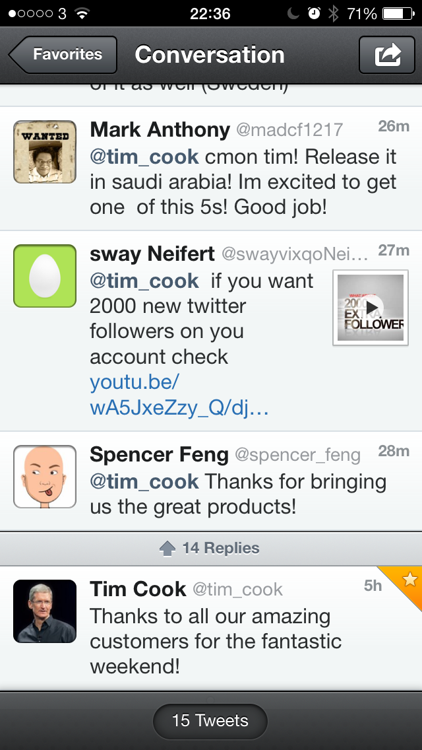The height and width of the screenshot is (750, 422).
Task: Tap the @madcf1217 handle
Action: pyautogui.click(x=289, y=130)
